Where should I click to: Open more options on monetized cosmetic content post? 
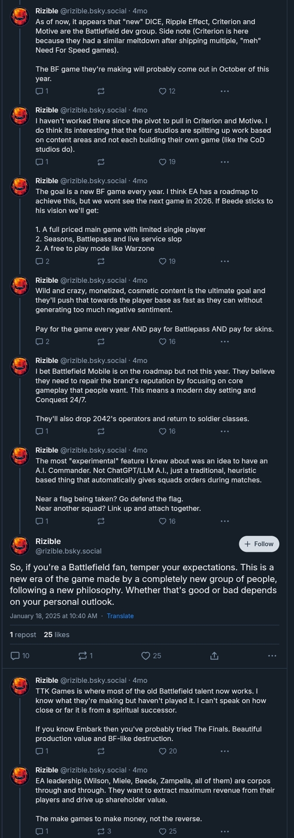coord(225,341)
